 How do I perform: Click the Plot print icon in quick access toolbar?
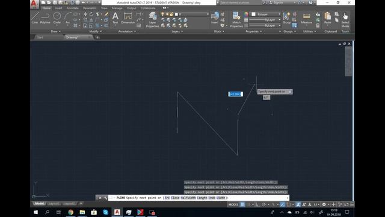(78, 2)
